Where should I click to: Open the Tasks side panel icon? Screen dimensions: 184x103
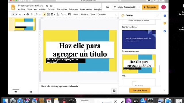(165, 31)
